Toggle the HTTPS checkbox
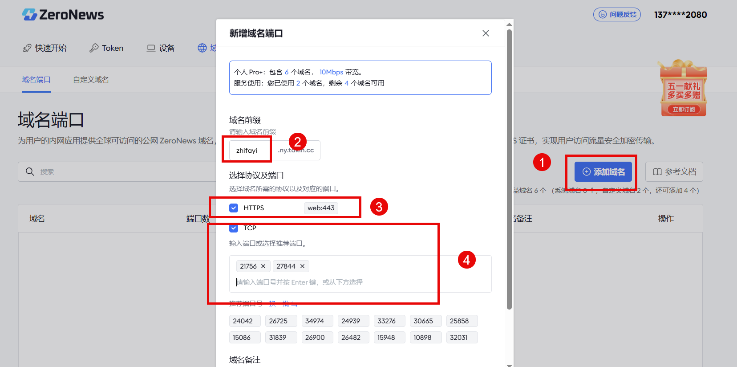Screen dimensions: 737x367 point(234,208)
